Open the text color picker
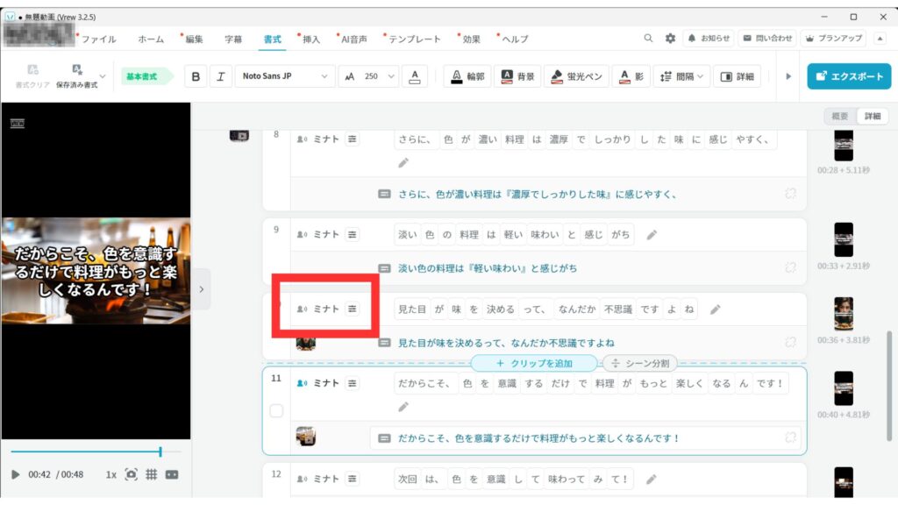Viewport: 898px width, 505px height. click(417, 76)
